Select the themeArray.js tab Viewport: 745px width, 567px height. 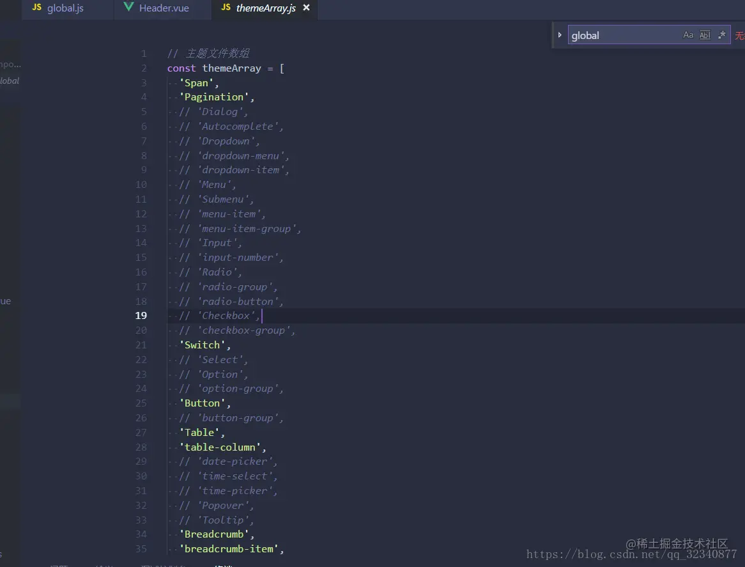(x=265, y=8)
